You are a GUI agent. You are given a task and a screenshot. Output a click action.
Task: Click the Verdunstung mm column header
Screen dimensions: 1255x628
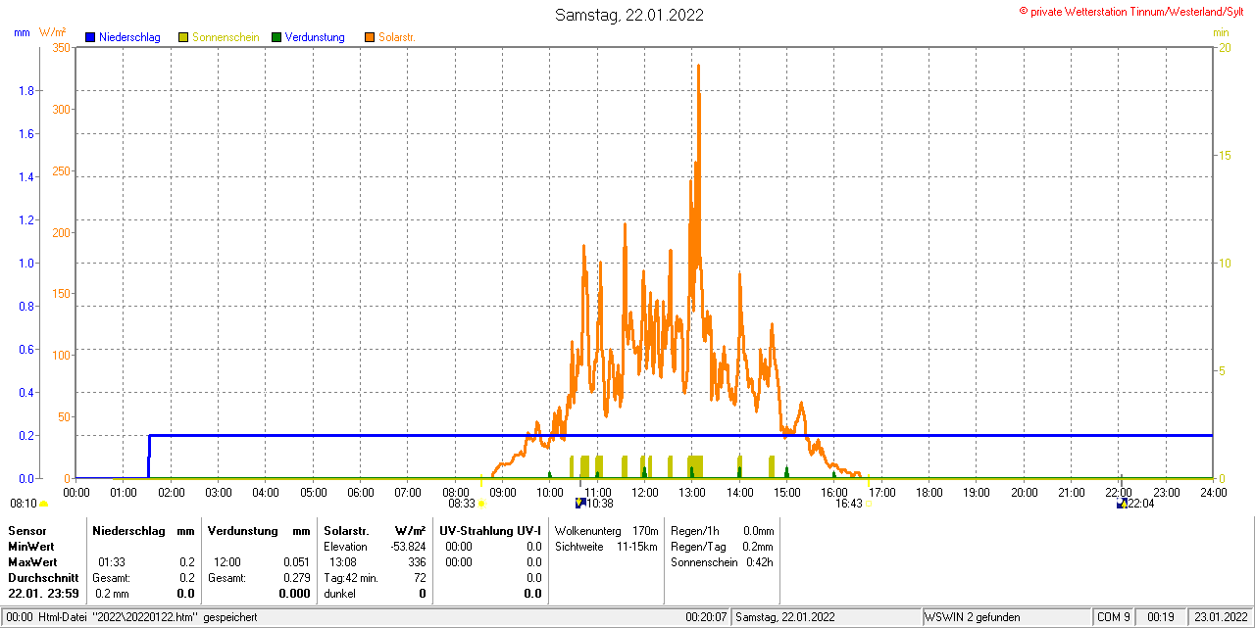pyautogui.click(x=259, y=530)
